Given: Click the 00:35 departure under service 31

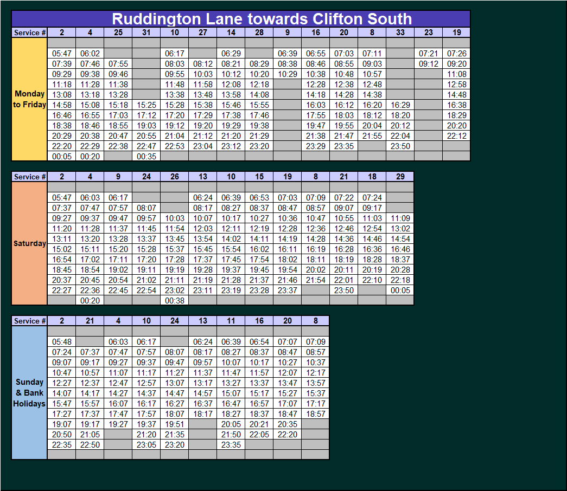Looking at the screenshot, I should click(x=146, y=157).
